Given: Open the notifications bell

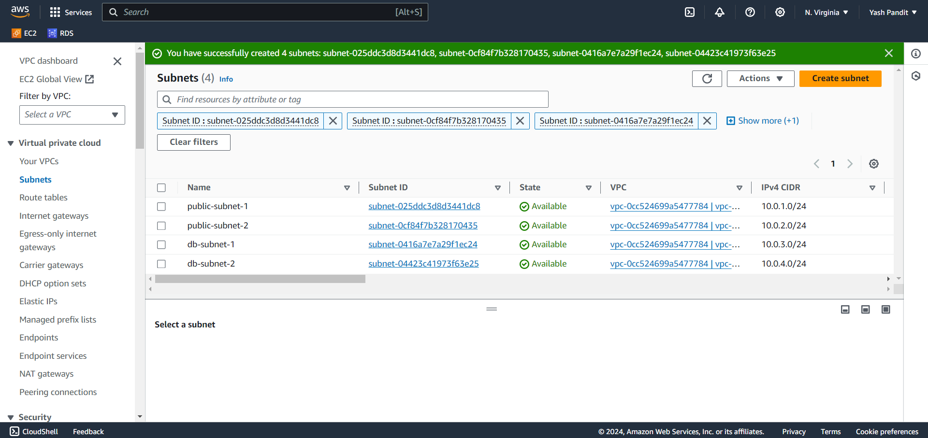Looking at the screenshot, I should click(720, 12).
